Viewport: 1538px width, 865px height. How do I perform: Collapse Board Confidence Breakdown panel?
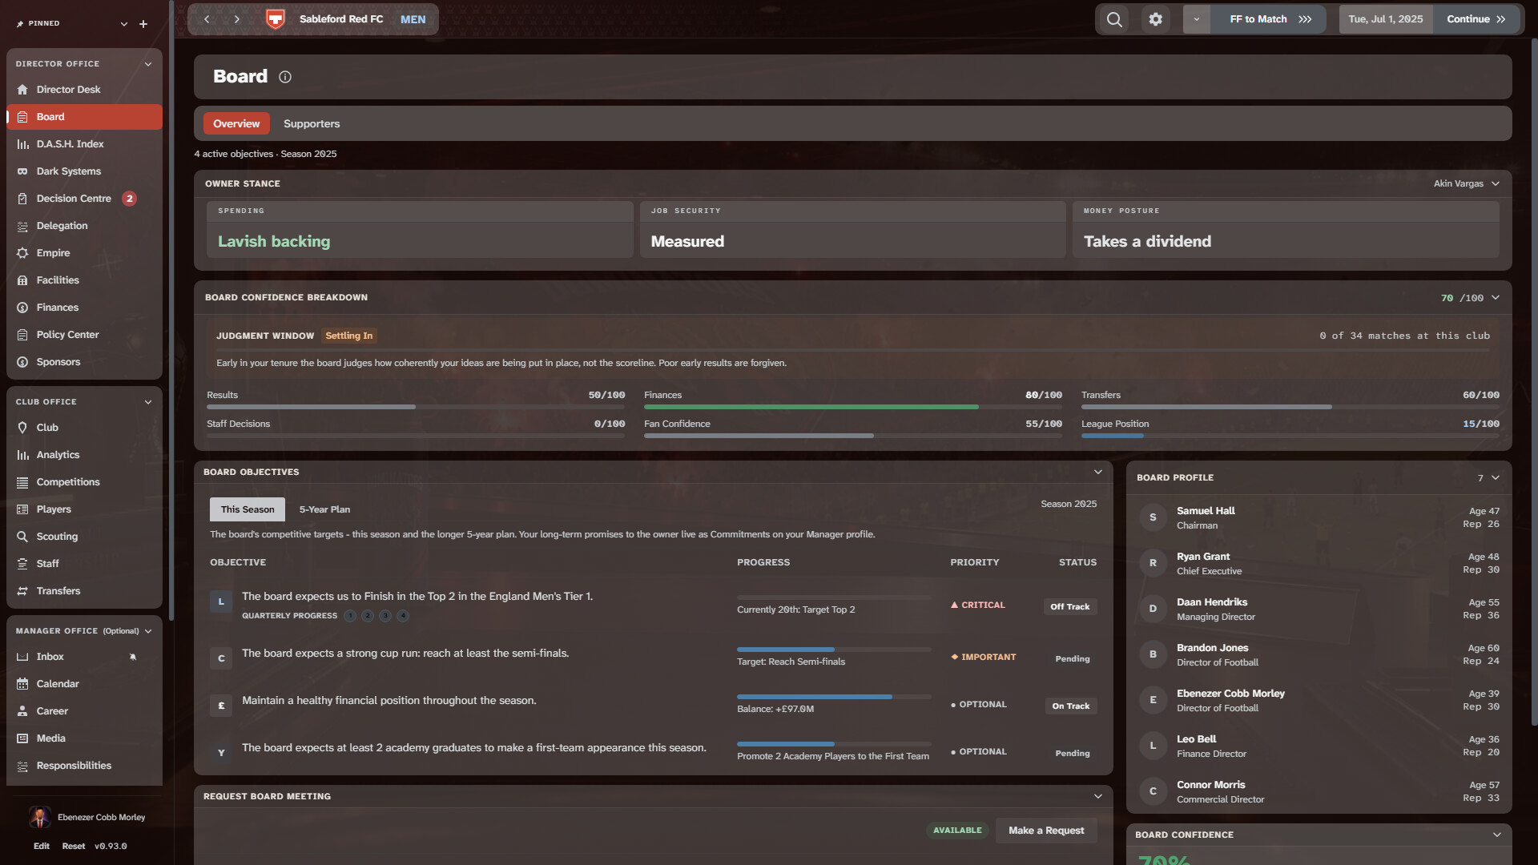point(1496,298)
